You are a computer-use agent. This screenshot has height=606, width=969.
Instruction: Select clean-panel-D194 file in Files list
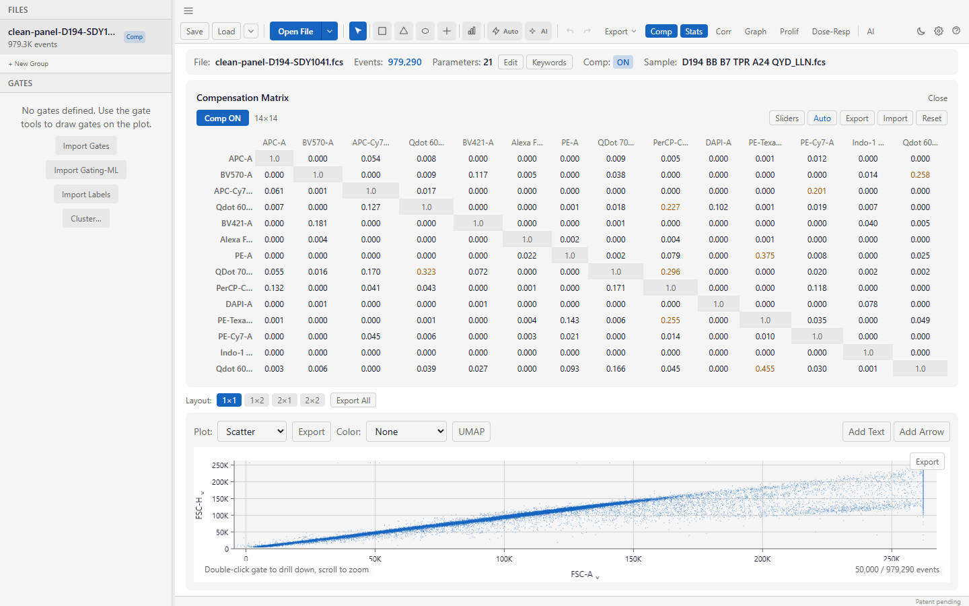(86, 37)
